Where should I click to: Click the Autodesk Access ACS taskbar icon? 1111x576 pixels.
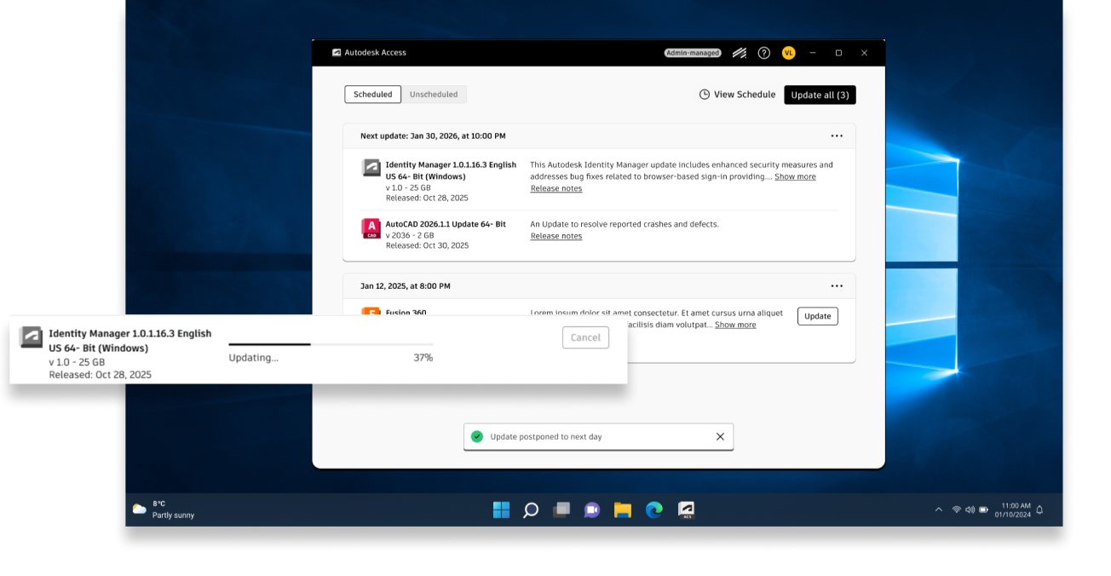[x=686, y=510]
